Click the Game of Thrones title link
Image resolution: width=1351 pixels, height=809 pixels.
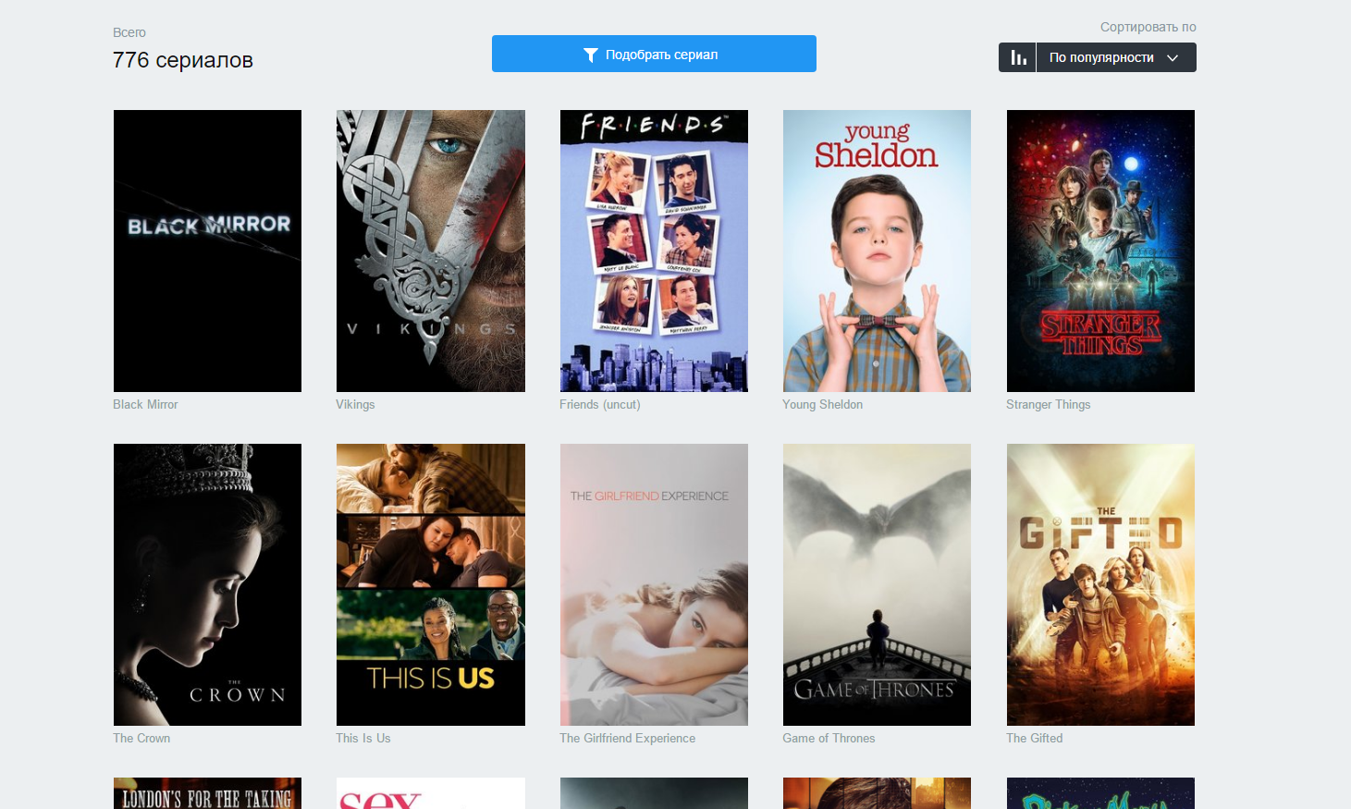[829, 738]
